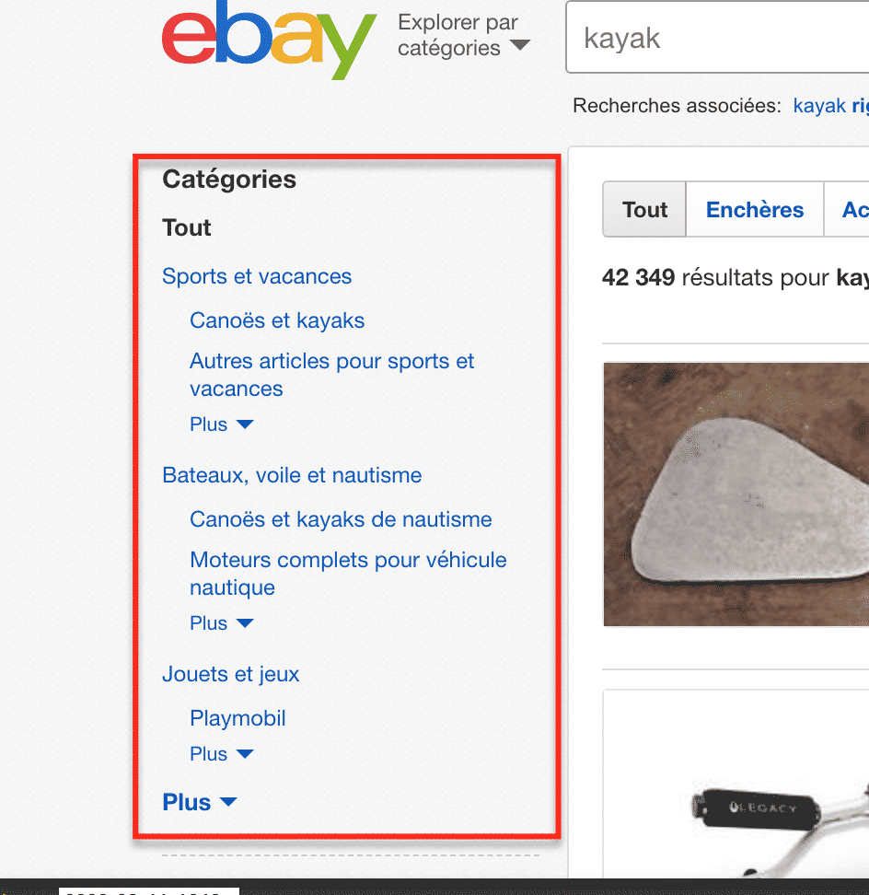Select Canoës et kayaks de nautisme
869x895 pixels.
coord(341,519)
